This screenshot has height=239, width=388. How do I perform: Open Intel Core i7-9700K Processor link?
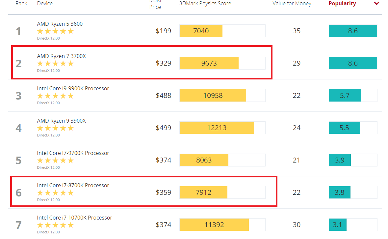coord(73,153)
